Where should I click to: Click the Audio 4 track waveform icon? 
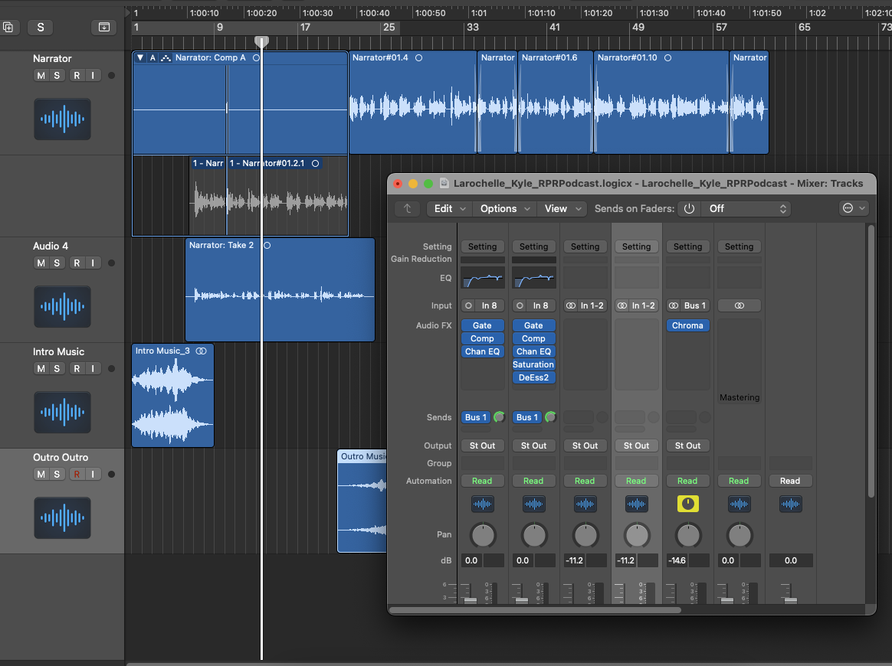(x=63, y=307)
